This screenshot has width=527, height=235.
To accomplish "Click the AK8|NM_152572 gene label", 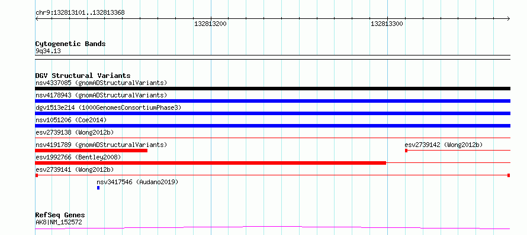I will click(x=59, y=222).
